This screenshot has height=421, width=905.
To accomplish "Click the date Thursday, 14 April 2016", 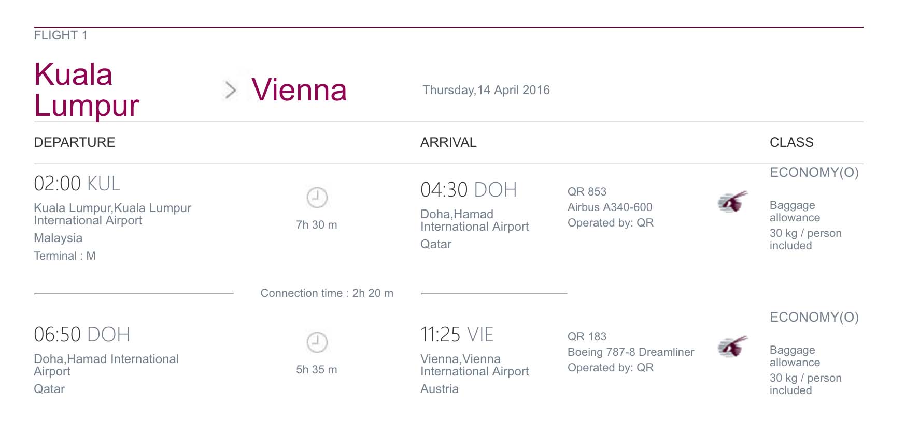I will point(486,90).
